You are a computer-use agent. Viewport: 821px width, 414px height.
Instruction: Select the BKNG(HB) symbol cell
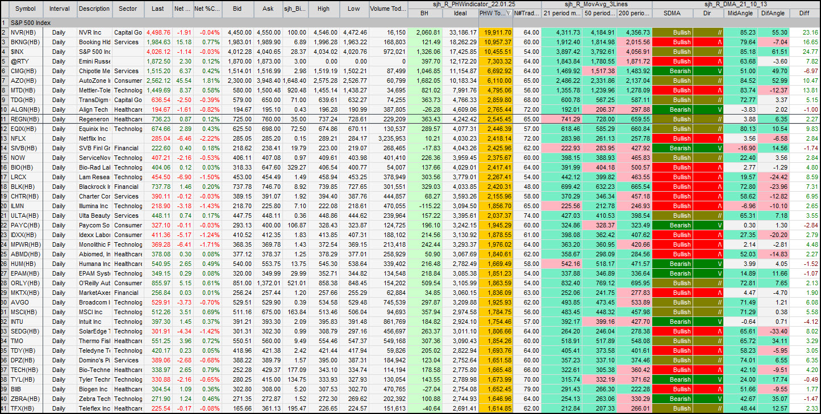(x=26, y=42)
